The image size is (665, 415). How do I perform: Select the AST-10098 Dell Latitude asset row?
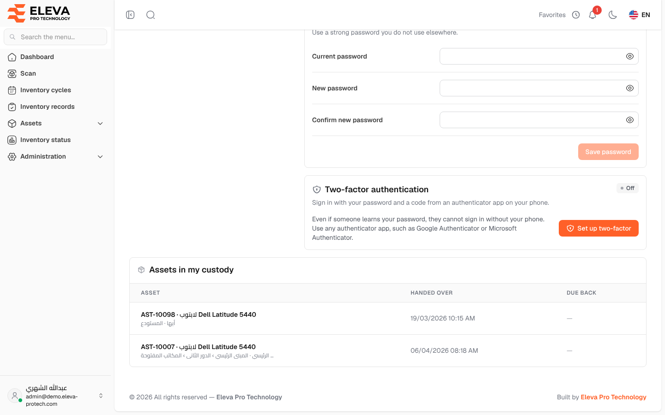[388, 319]
